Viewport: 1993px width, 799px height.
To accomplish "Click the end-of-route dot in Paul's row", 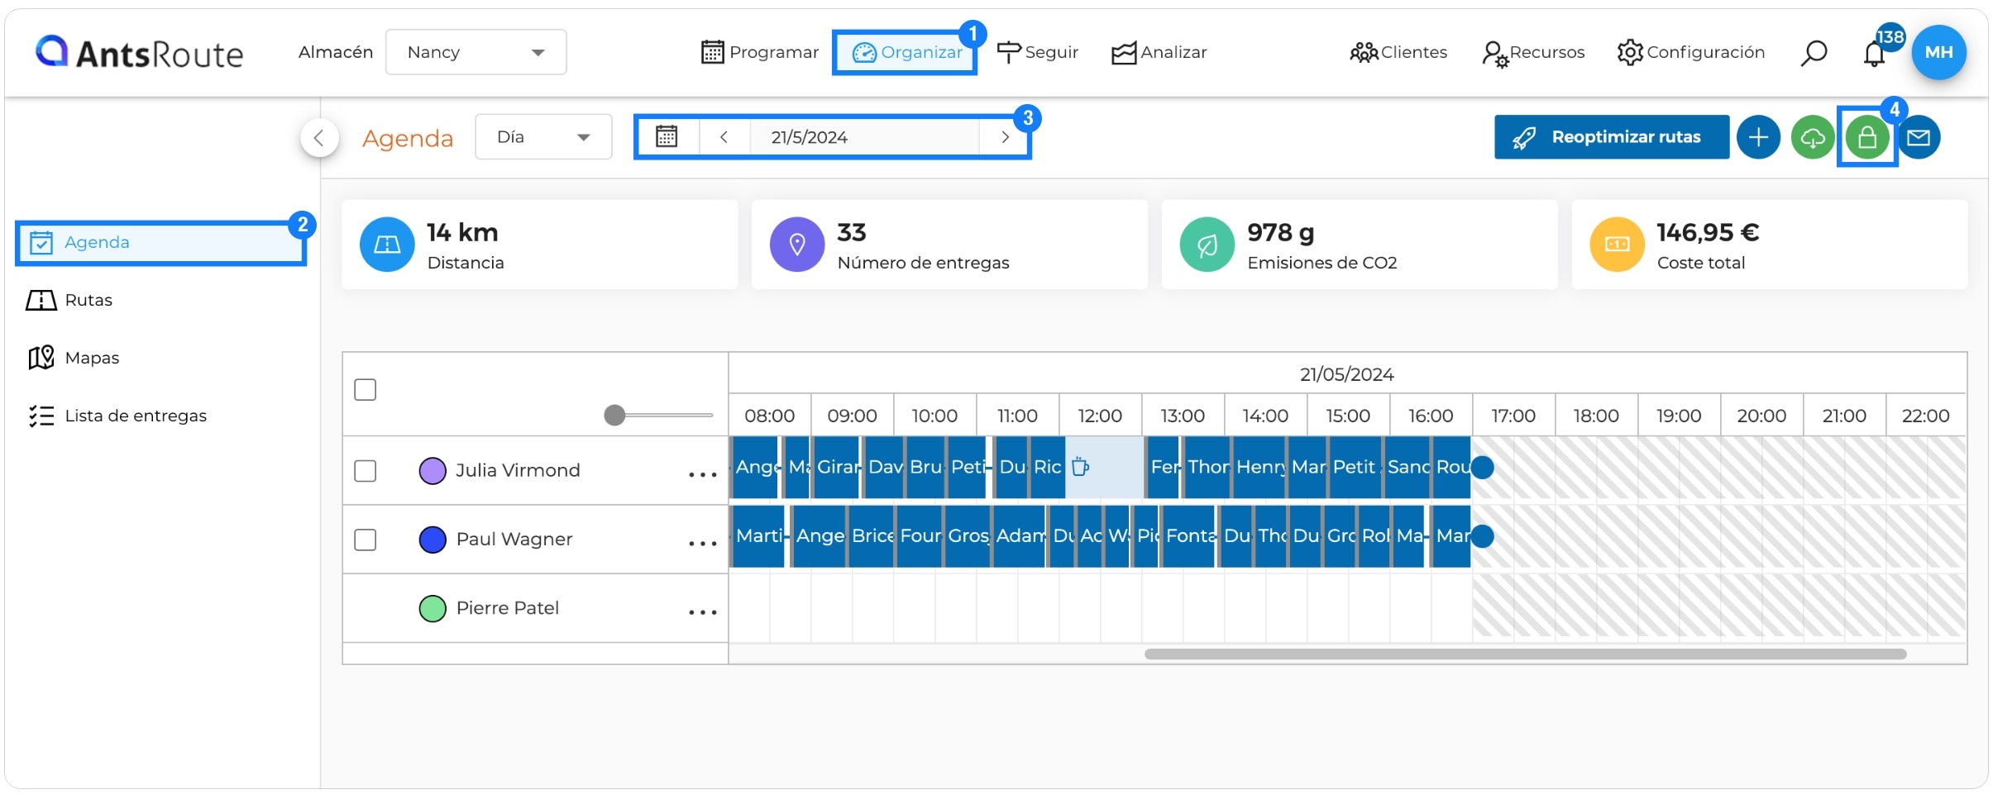I will (1483, 536).
